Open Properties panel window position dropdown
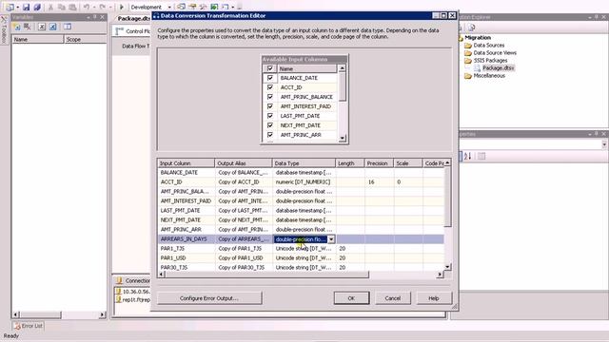609x342 pixels. [x=590, y=134]
